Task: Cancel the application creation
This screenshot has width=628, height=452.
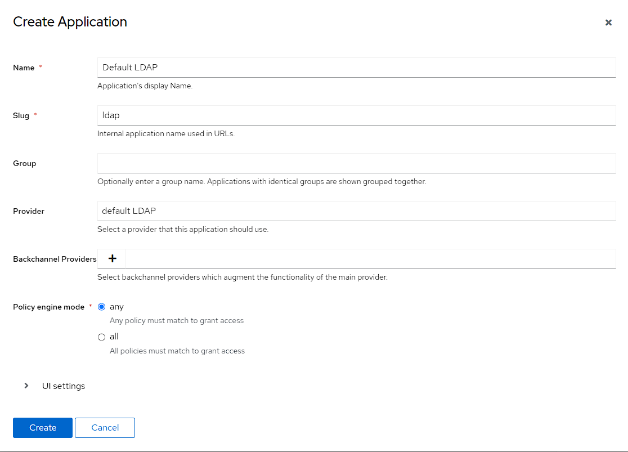Action: tap(105, 428)
